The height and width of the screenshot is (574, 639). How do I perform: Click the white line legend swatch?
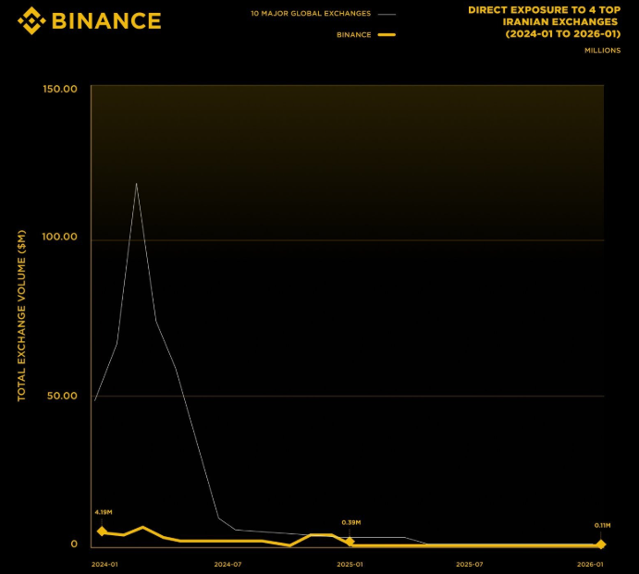coord(387,14)
